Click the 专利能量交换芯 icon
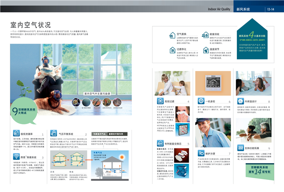The image size is (284, 192). click(x=158, y=143)
